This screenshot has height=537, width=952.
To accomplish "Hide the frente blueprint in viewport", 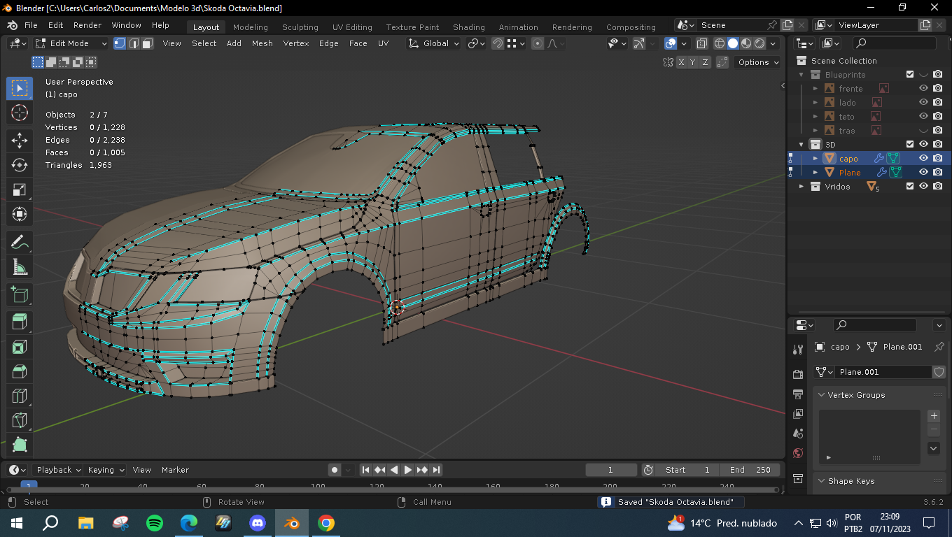I will point(923,88).
